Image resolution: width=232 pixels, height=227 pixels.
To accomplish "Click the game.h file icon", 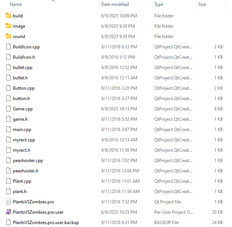I will tap(8, 119).
